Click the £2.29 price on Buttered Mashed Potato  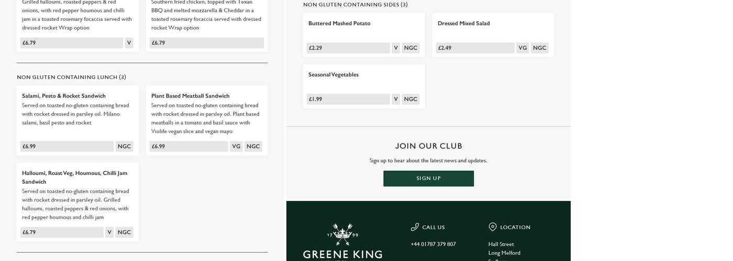315,48
